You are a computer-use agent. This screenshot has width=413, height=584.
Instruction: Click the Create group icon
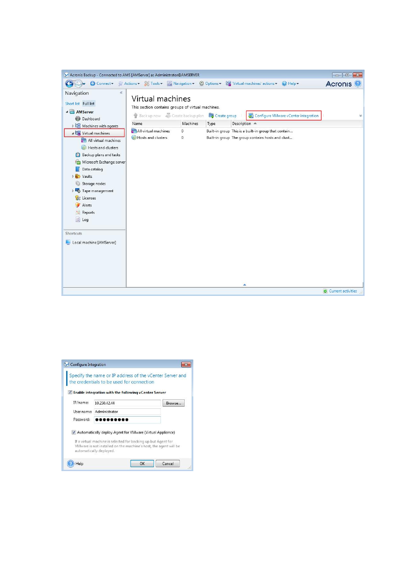(211, 116)
